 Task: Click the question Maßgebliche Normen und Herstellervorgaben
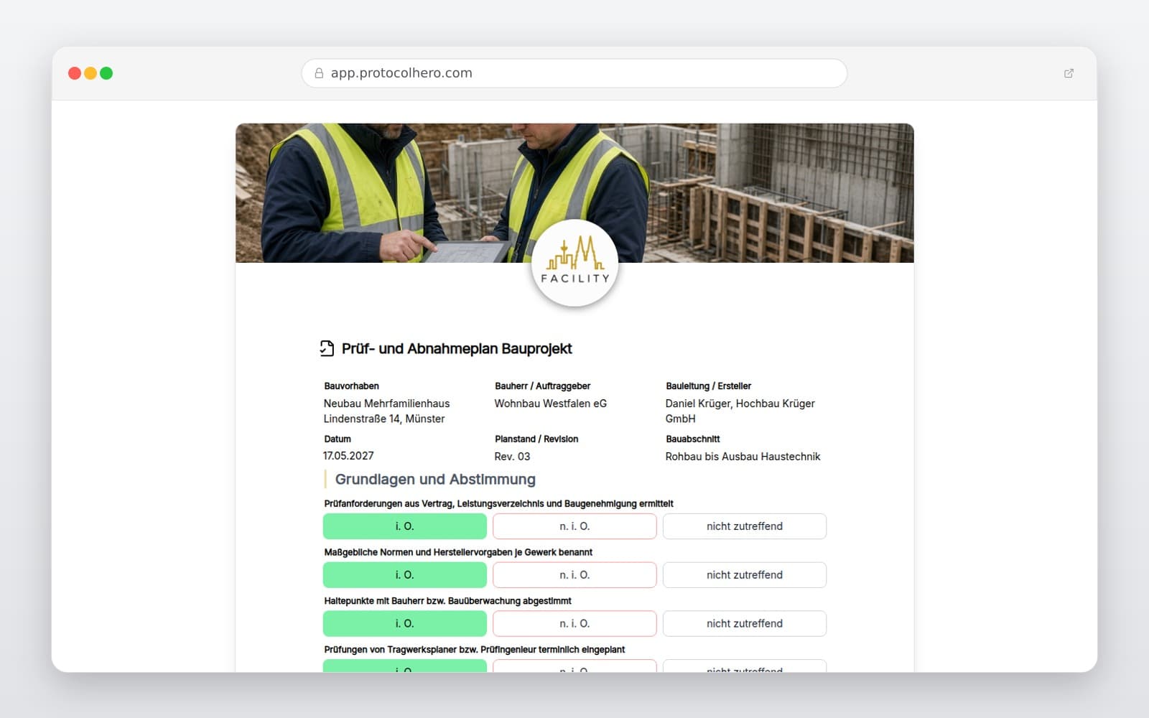coord(458,552)
